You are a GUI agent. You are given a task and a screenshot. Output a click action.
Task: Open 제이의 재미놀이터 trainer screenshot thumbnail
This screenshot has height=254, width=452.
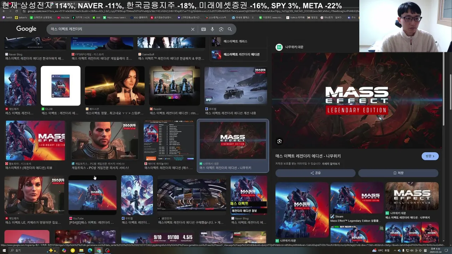click(169, 140)
